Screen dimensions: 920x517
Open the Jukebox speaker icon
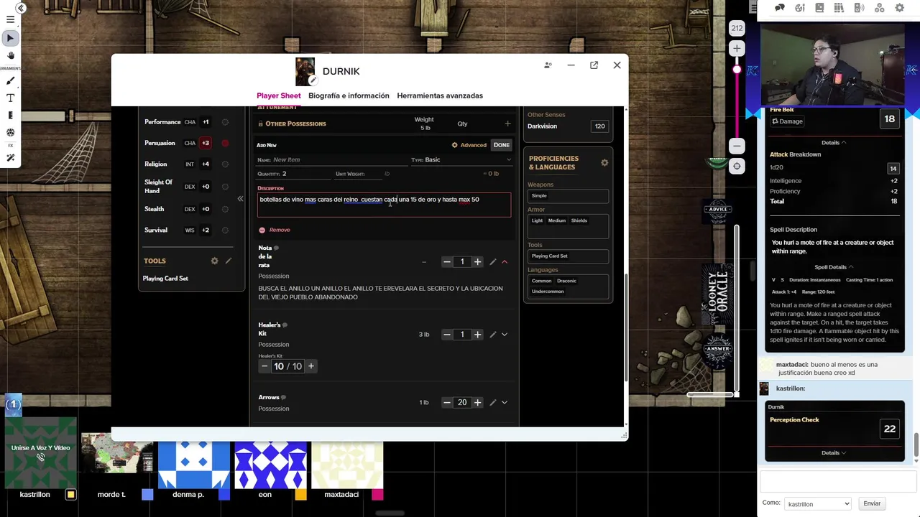[x=859, y=8]
